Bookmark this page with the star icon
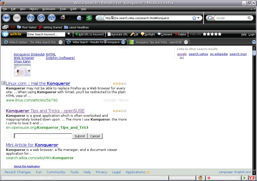The height and width of the screenshot is (181, 257). pos(194,18)
